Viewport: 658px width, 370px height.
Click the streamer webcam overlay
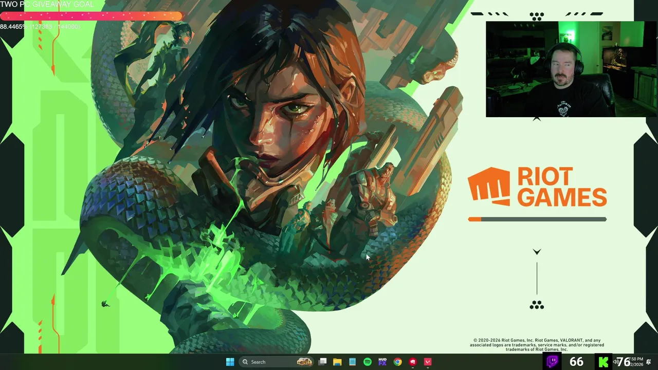[572, 69]
